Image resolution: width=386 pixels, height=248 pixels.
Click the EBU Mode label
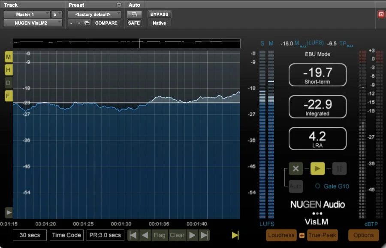[317, 54]
